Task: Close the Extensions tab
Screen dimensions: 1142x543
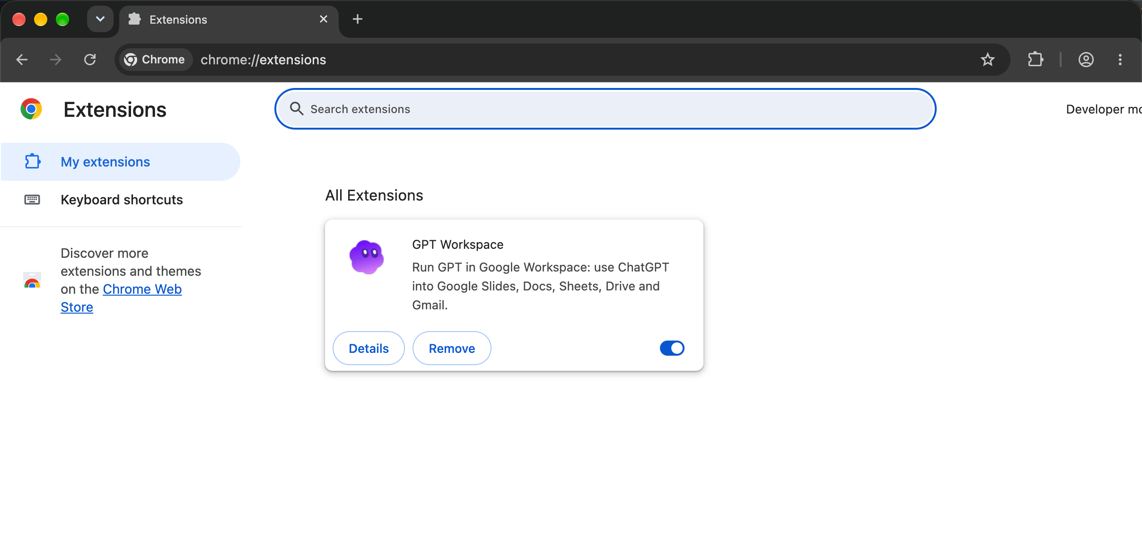Action: click(x=324, y=19)
